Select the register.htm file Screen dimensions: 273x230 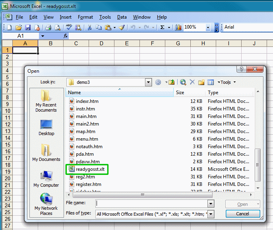[85, 184]
